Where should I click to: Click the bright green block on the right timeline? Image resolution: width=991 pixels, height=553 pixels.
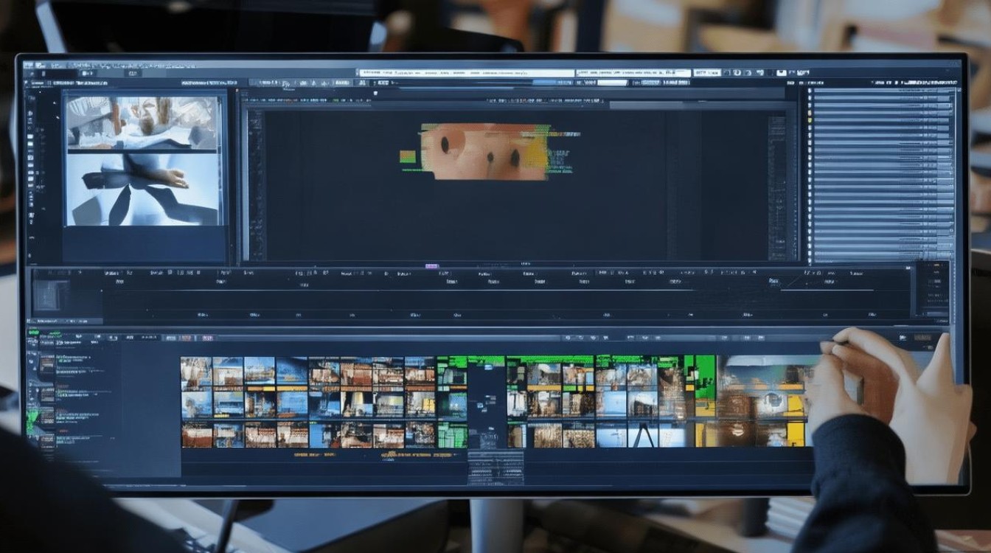(705, 376)
